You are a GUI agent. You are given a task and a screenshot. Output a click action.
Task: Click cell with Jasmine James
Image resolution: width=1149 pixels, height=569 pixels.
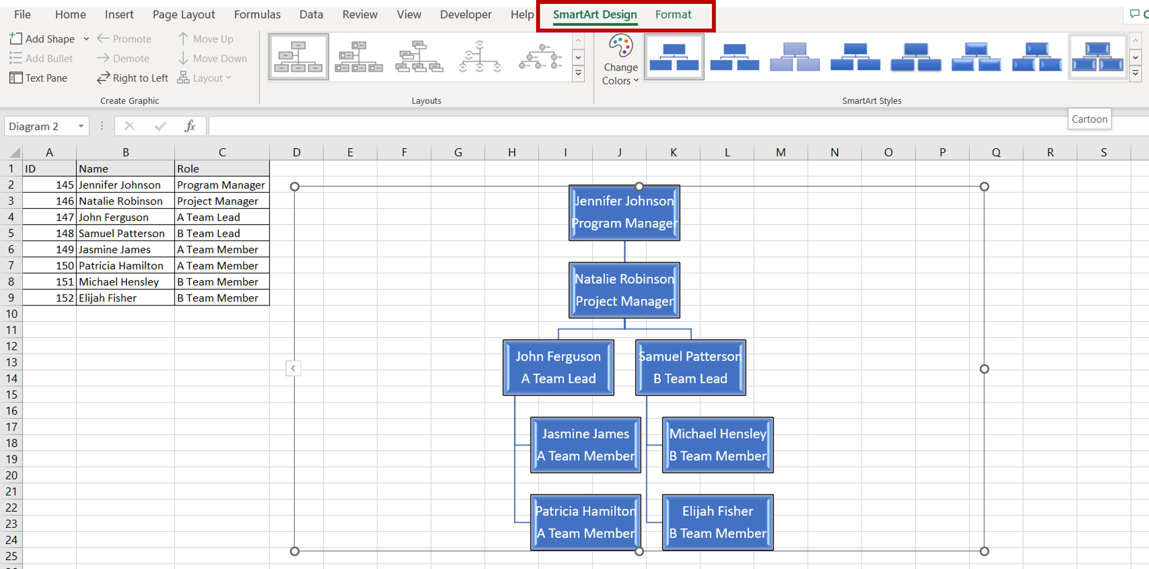tap(125, 249)
